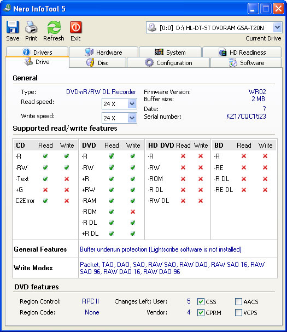Image resolution: width=287 pixels, height=332 pixels.
Task: Uncheck the CPRM checkbox
Action: pyautogui.click(x=201, y=312)
